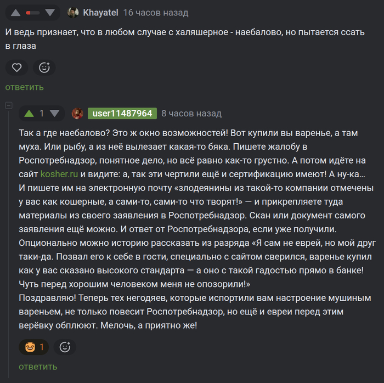Upvote the comment by user11487964

point(29,114)
